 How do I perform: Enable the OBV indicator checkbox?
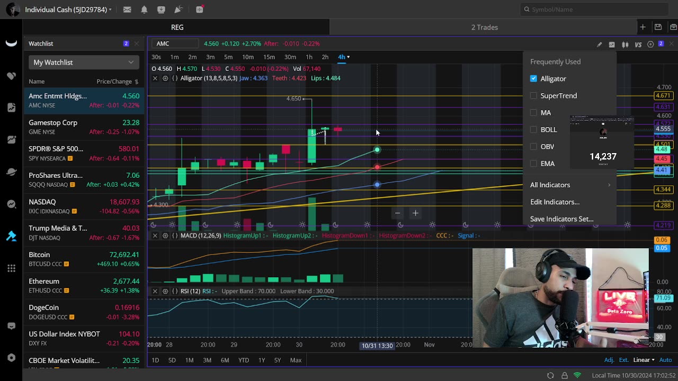533,146
